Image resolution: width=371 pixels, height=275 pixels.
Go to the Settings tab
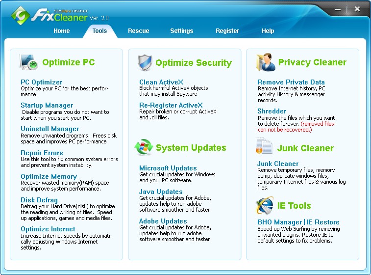(x=181, y=31)
